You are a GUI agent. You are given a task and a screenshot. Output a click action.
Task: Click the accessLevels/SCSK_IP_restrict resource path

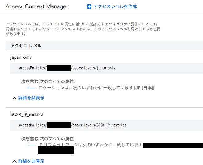coord(99,125)
